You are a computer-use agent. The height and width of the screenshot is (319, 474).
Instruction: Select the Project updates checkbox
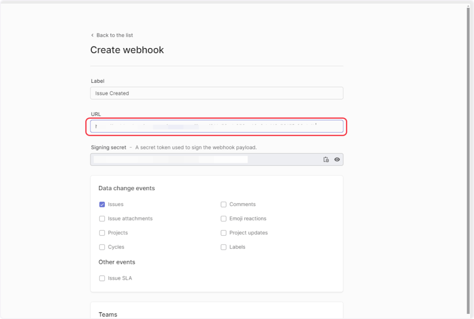[x=224, y=233]
